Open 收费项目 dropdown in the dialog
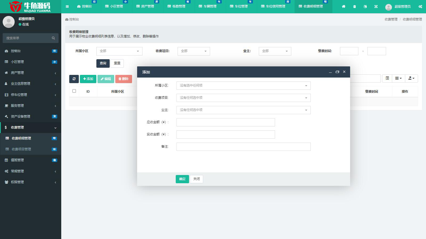Screen dimensions: 426x239 coord(244,98)
